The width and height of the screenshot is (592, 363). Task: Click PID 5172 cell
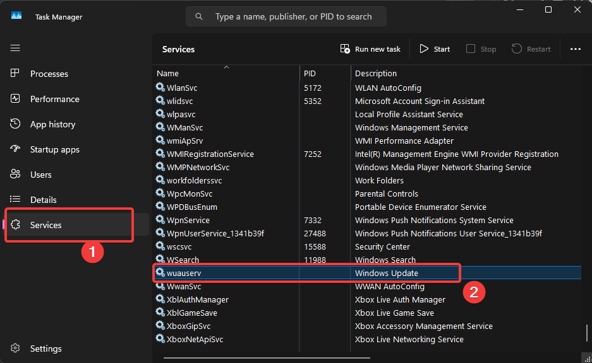point(313,88)
